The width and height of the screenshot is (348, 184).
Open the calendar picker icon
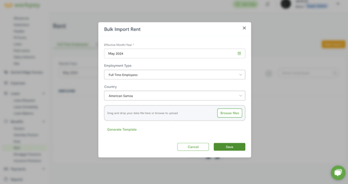[x=239, y=54]
